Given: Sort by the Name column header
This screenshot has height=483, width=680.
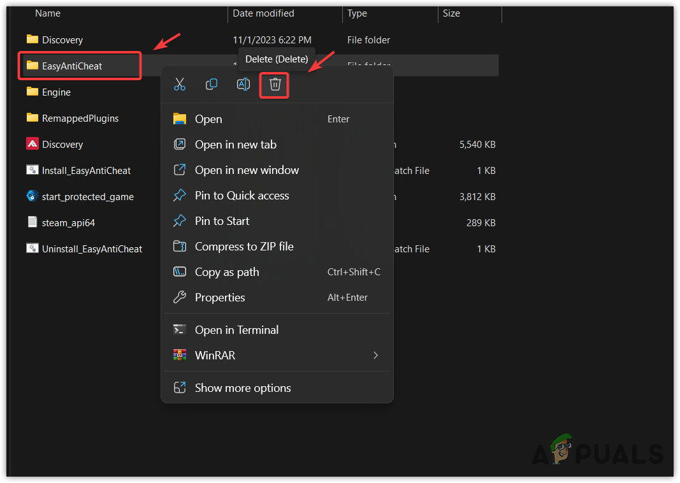Looking at the screenshot, I should pos(48,13).
